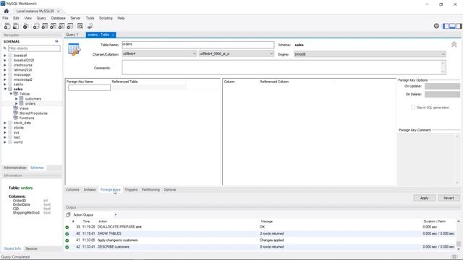Create a new SQL tab toolbar icon

coord(7,26)
